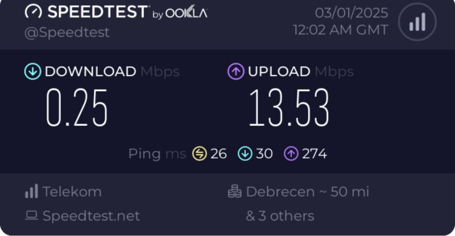
Task: Click the Speedtest gauge logo icon
Action: click(35, 12)
